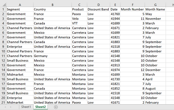Select the December month name cell

coord(155,70)
